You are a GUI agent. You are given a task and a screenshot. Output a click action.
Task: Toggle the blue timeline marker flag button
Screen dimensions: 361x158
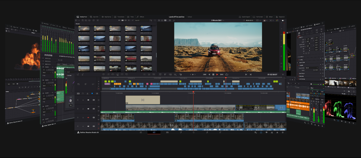tap(92, 93)
